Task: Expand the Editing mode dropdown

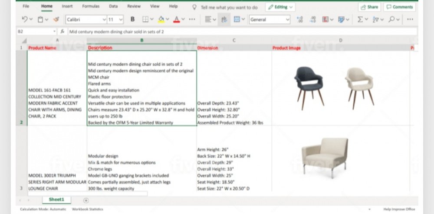Action: pos(280,7)
